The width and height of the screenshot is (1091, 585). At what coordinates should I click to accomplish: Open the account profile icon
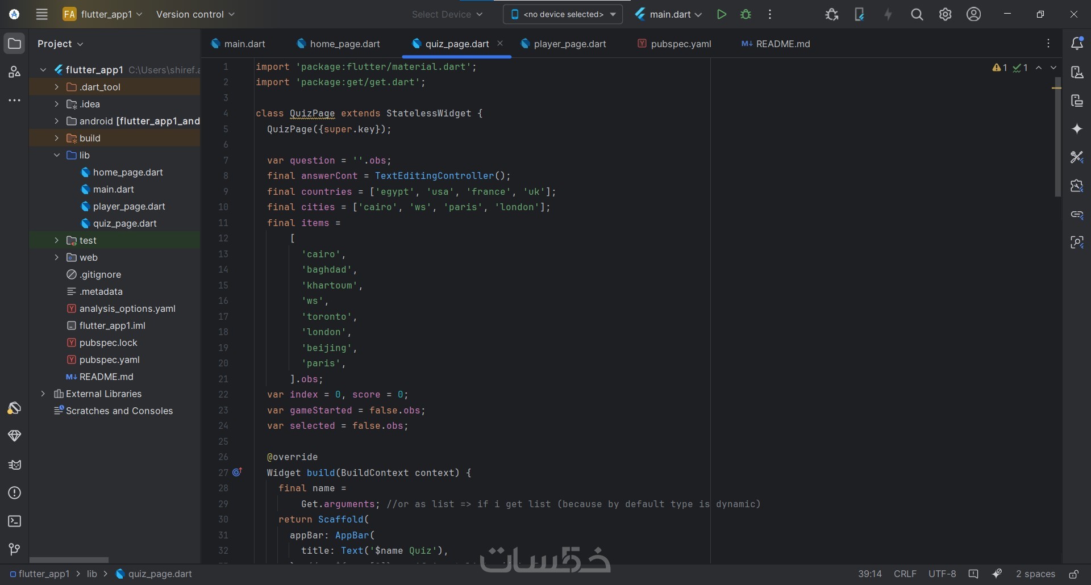click(973, 14)
